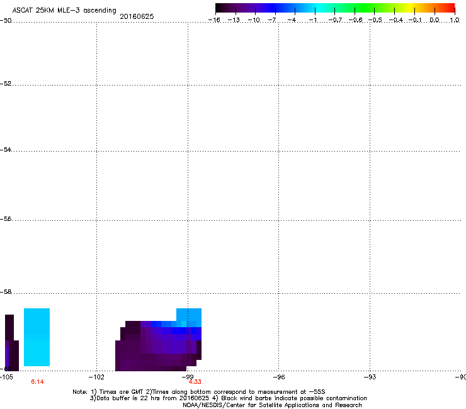Click the latitude label -54
Image resolution: width=466 pixels, height=409 pixels.
click(6, 149)
